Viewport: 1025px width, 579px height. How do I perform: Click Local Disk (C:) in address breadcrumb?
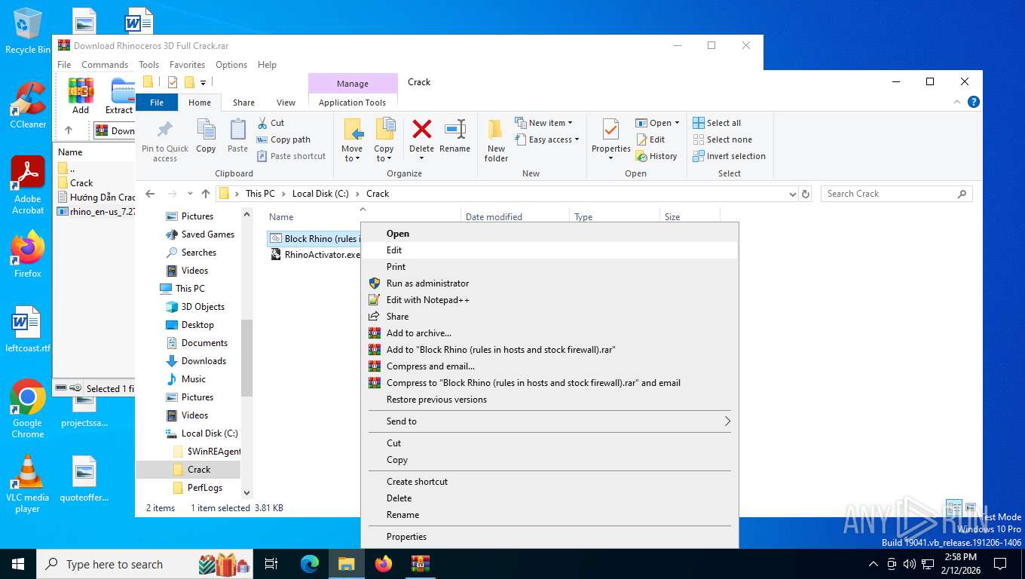coord(320,194)
